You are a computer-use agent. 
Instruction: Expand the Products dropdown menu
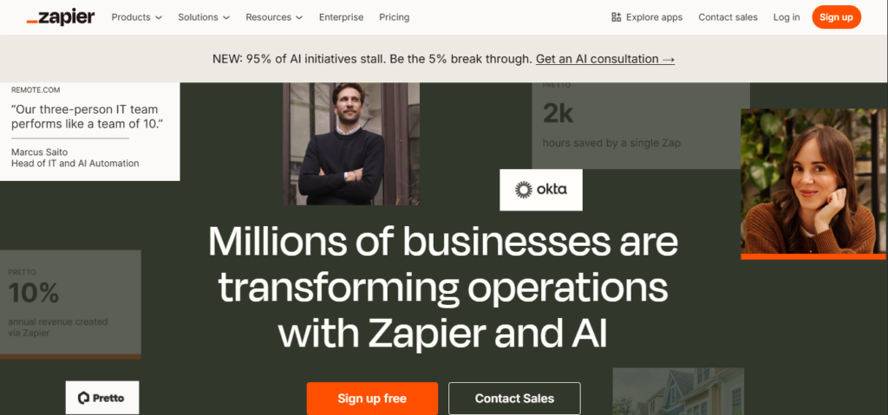click(x=137, y=17)
